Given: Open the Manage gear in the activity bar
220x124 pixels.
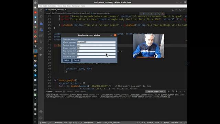Looking at the screenshot, I should click(x=41, y=118).
